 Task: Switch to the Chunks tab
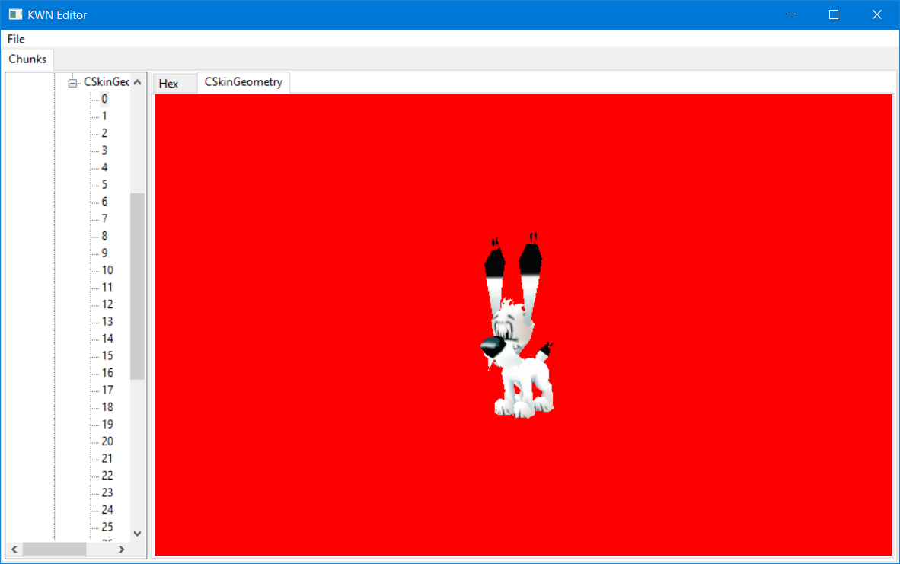coord(27,59)
